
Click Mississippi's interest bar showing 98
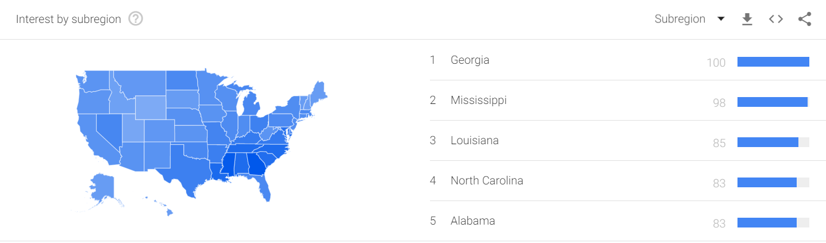click(773, 102)
